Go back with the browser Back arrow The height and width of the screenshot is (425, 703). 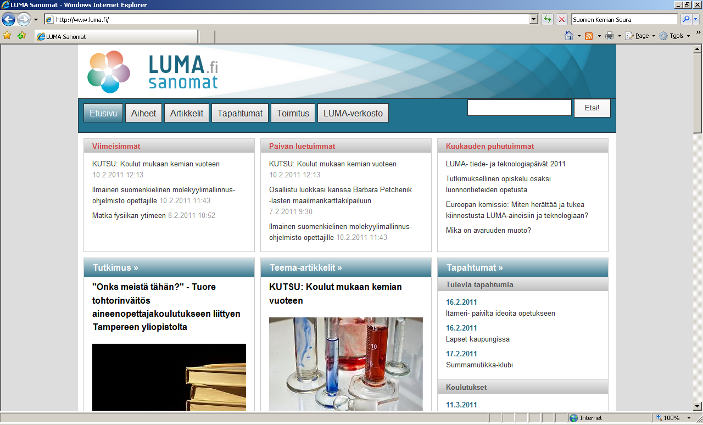pos(8,20)
